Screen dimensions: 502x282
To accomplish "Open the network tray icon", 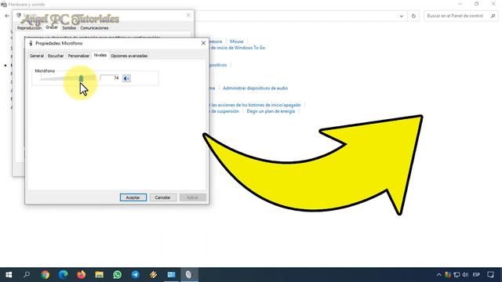I will point(457,275).
